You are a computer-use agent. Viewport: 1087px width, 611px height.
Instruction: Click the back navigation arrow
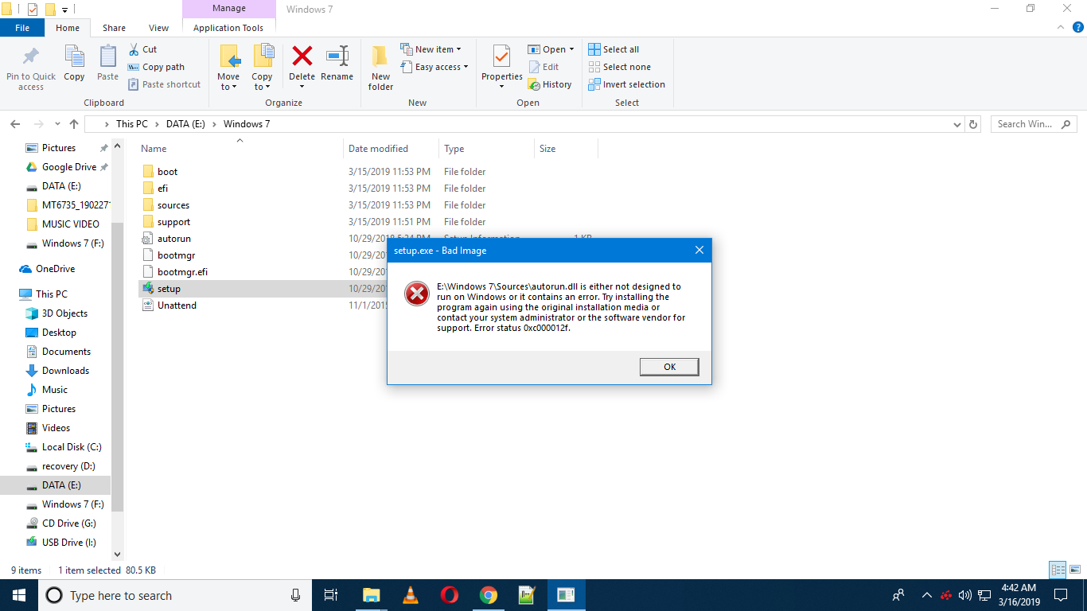pyautogui.click(x=15, y=124)
